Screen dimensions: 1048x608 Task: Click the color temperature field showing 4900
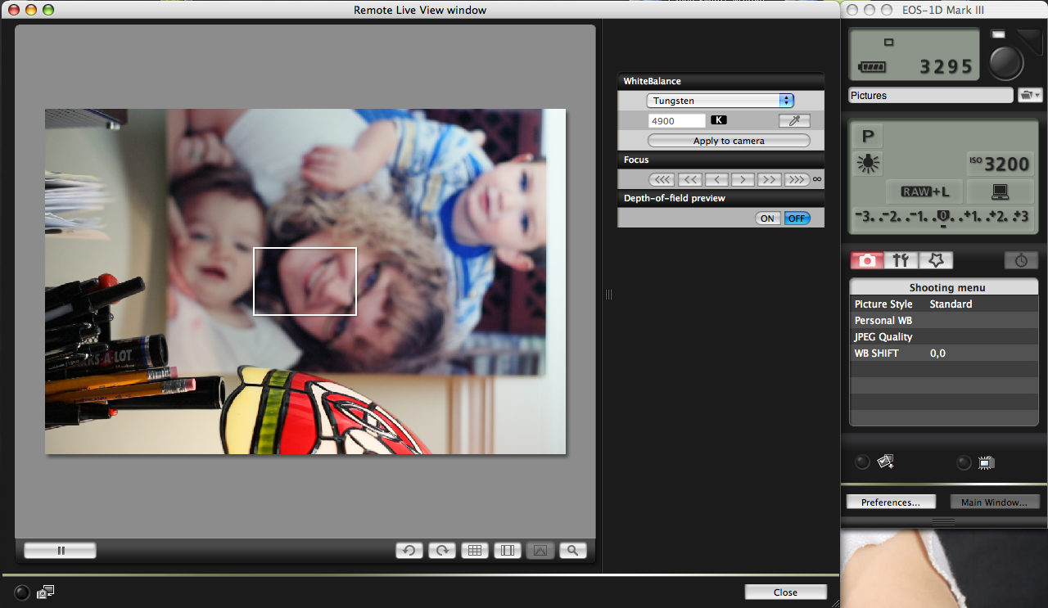[x=676, y=120]
